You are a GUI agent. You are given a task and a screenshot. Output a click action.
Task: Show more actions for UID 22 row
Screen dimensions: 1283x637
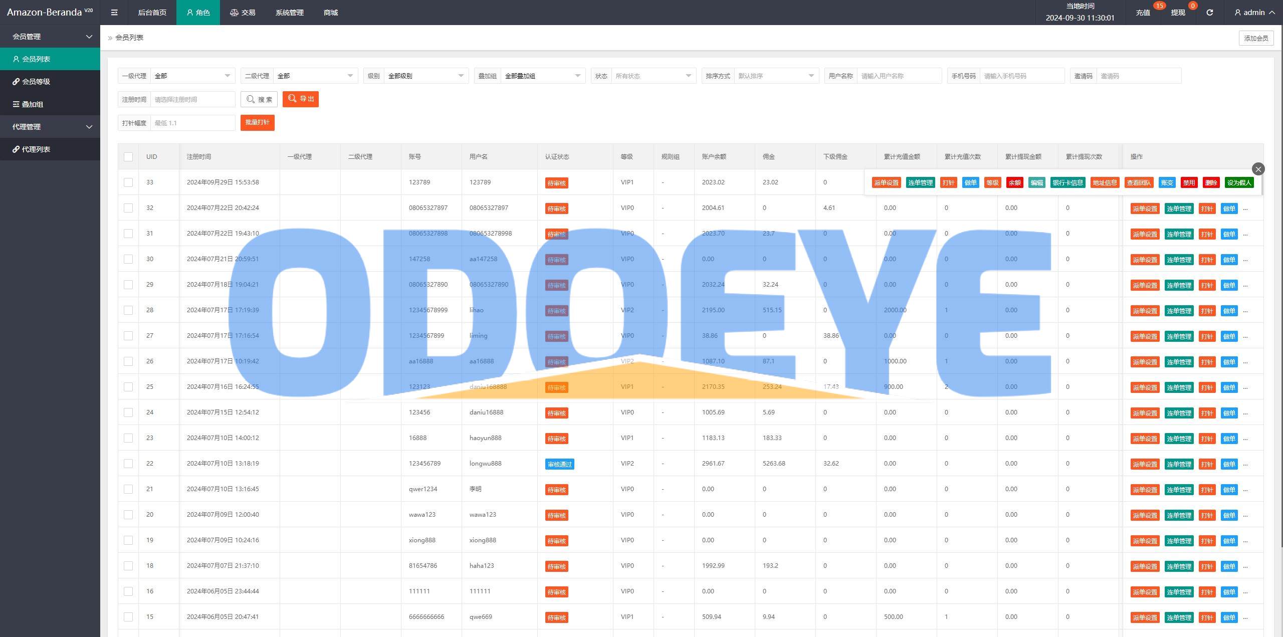1245,464
